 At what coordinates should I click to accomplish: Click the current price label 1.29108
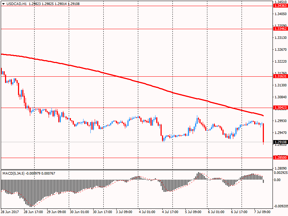click(280, 142)
